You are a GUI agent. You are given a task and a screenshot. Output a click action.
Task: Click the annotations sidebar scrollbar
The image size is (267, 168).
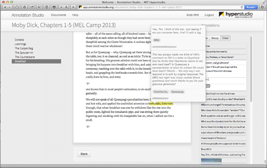tap(251, 69)
